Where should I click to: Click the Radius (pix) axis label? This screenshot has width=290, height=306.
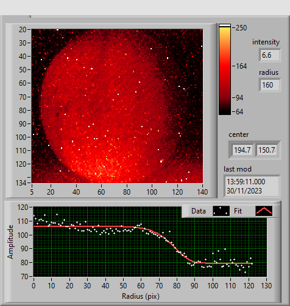(141, 296)
